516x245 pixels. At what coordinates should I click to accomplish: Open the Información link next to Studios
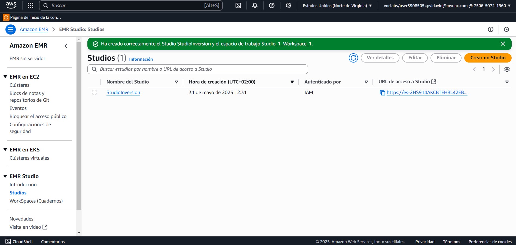[x=141, y=59]
